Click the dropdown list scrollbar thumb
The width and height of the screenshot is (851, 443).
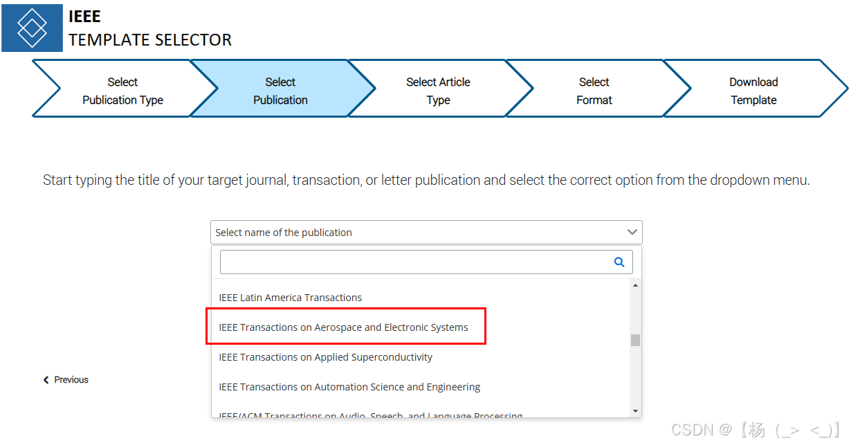pos(636,340)
